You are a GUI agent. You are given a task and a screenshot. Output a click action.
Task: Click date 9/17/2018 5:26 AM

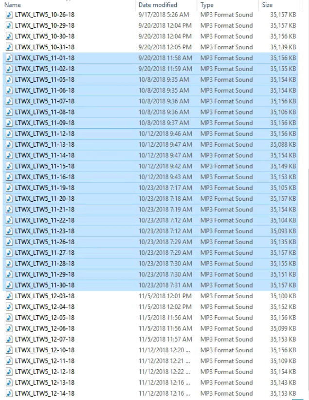click(x=164, y=15)
